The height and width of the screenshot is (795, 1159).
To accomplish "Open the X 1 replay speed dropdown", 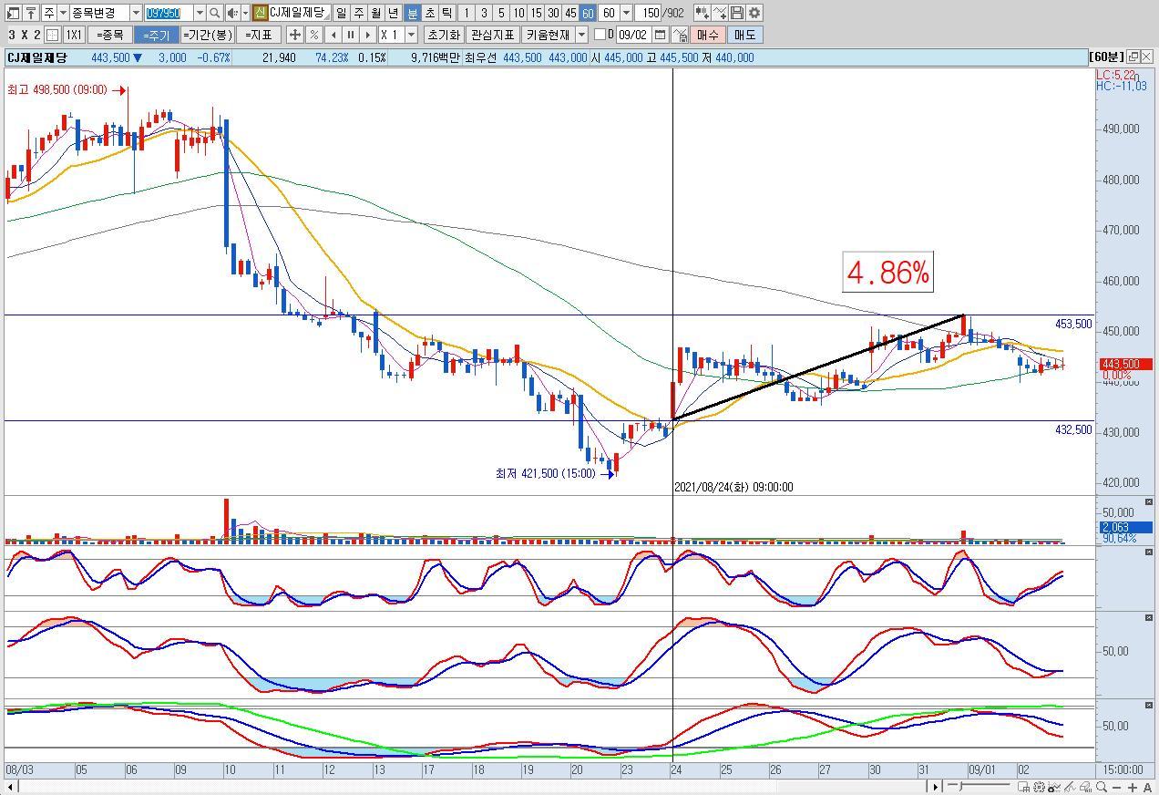I will (x=411, y=35).
